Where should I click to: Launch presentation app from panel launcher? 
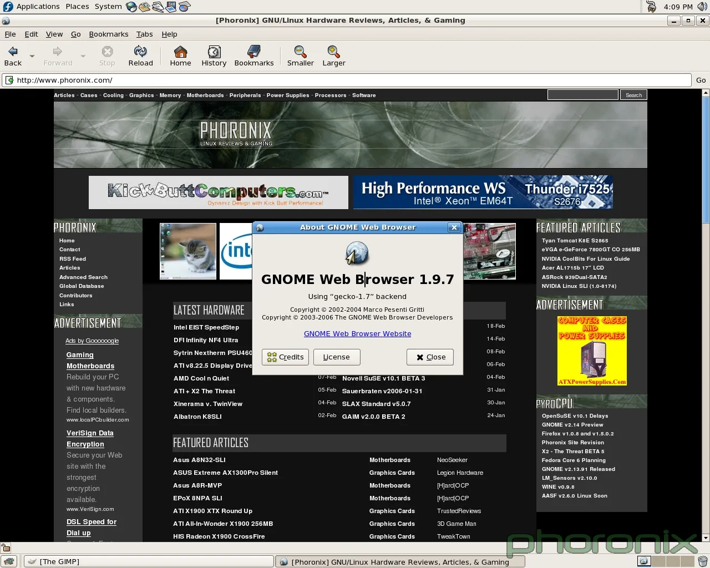[171, 7]
